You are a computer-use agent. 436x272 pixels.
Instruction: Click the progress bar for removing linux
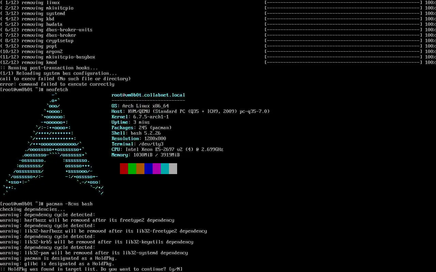point(343,3)
